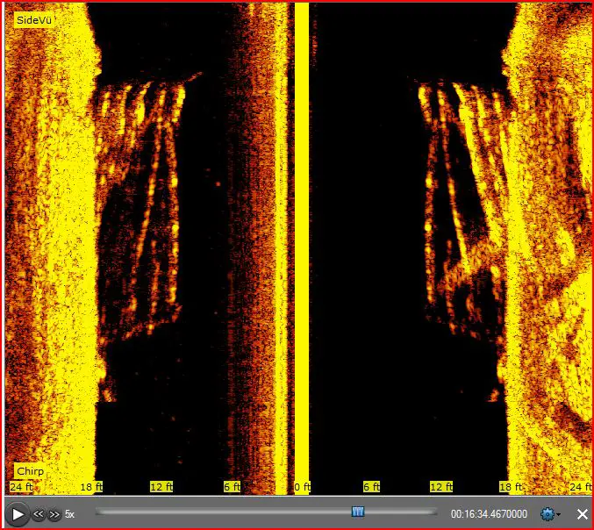Open the settings gear icon
Image resolution: width=594 pixels, height=530 pixels.
[547, 514]
